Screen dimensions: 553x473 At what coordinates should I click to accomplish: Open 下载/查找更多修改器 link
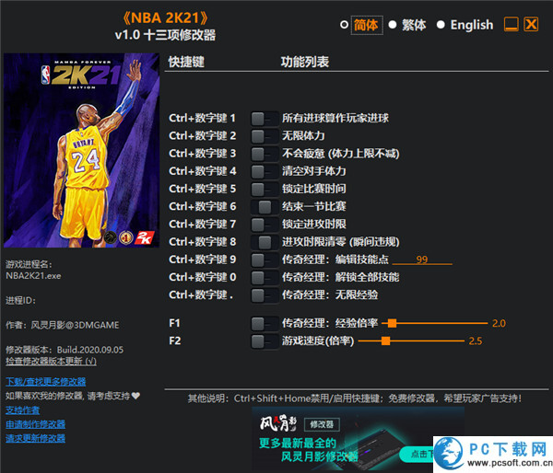pyautogui.click(x=46, y=382)
